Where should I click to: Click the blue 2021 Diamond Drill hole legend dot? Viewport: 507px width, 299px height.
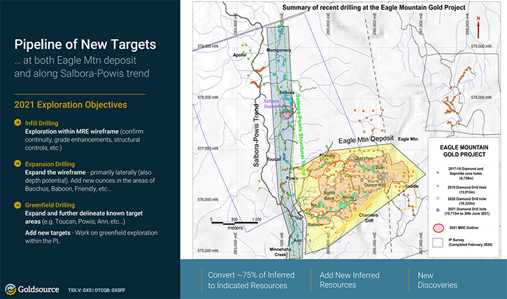tap(438, 210)
